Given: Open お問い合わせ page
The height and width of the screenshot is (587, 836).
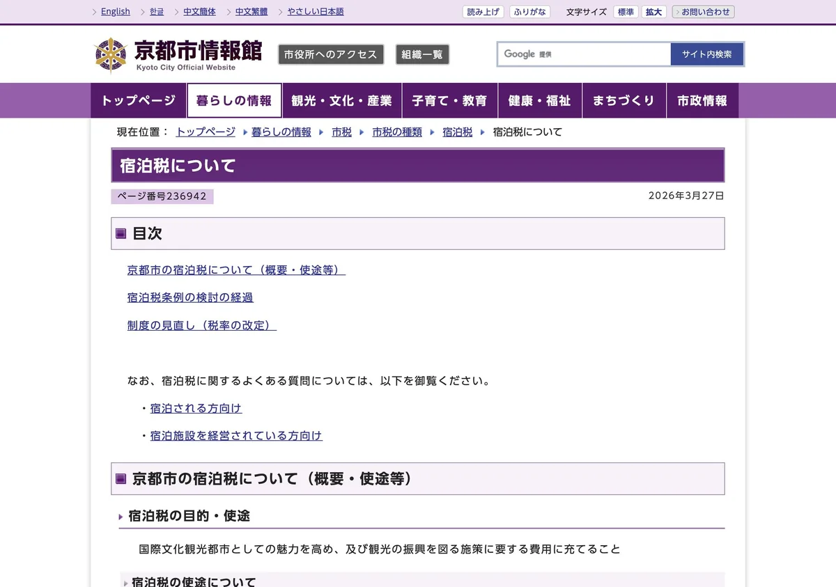Looking at the screenshot, I should [703, 12].
